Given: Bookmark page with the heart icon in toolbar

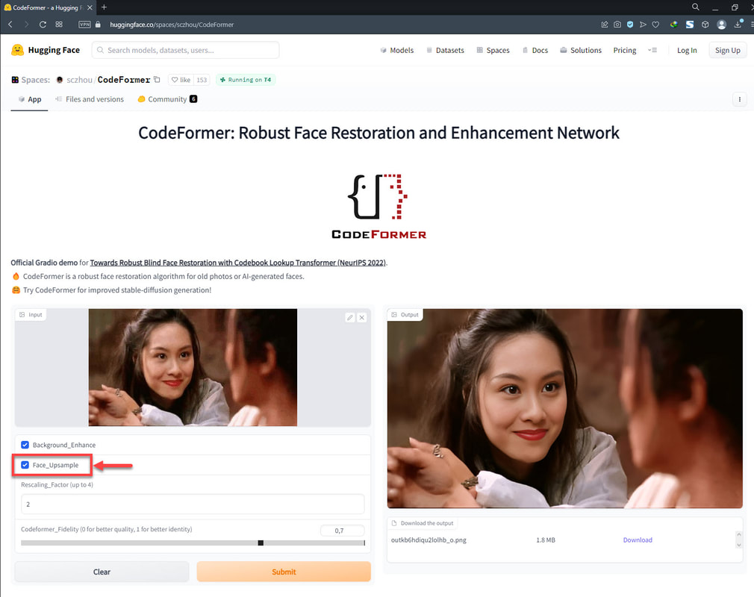Looking at the screenshot, I should 655,25.
